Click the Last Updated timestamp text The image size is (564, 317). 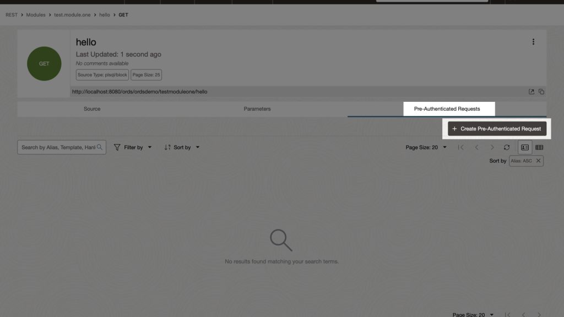coord(118,54)
